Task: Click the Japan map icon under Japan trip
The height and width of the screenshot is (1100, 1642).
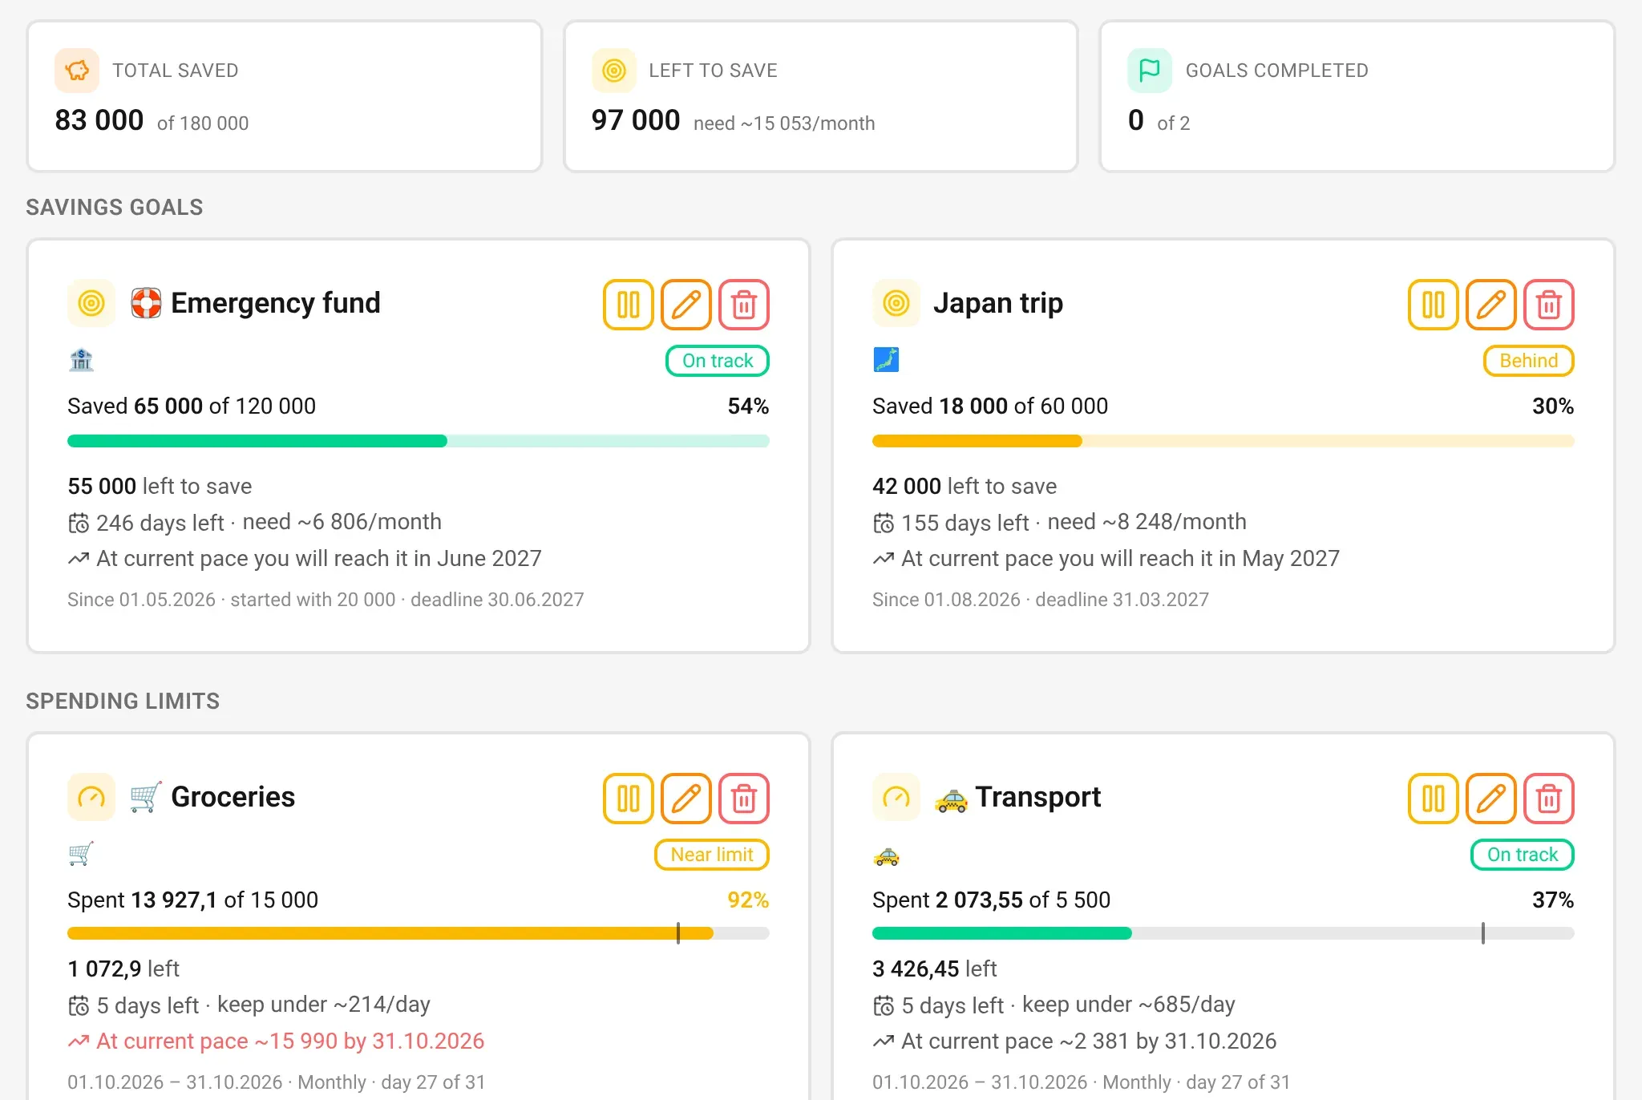Action: 886,360
